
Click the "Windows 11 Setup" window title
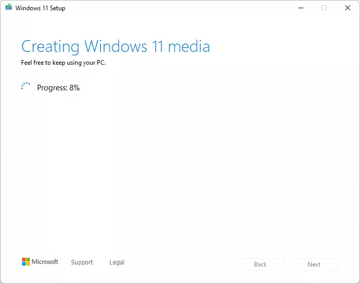(x=40, y=8)
